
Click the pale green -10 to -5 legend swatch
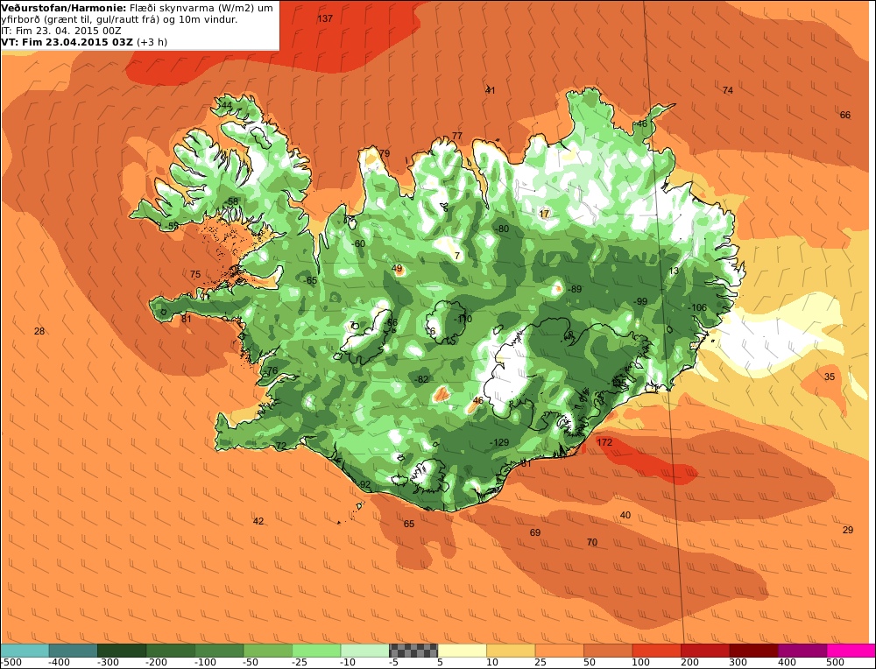pyautogui.click(x=364, y=651)
